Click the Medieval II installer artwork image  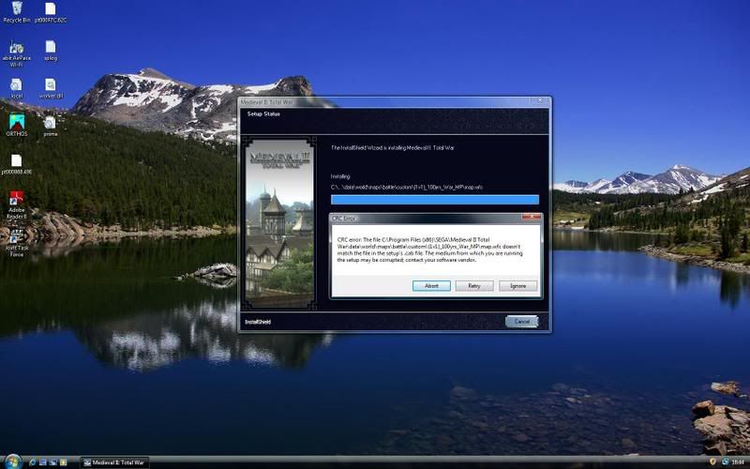pos(279,223)
